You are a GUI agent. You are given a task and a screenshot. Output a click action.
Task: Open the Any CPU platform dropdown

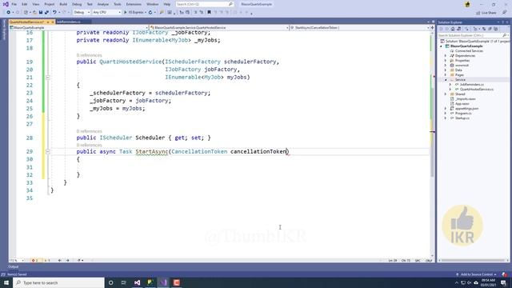click(x=106, y=13)
